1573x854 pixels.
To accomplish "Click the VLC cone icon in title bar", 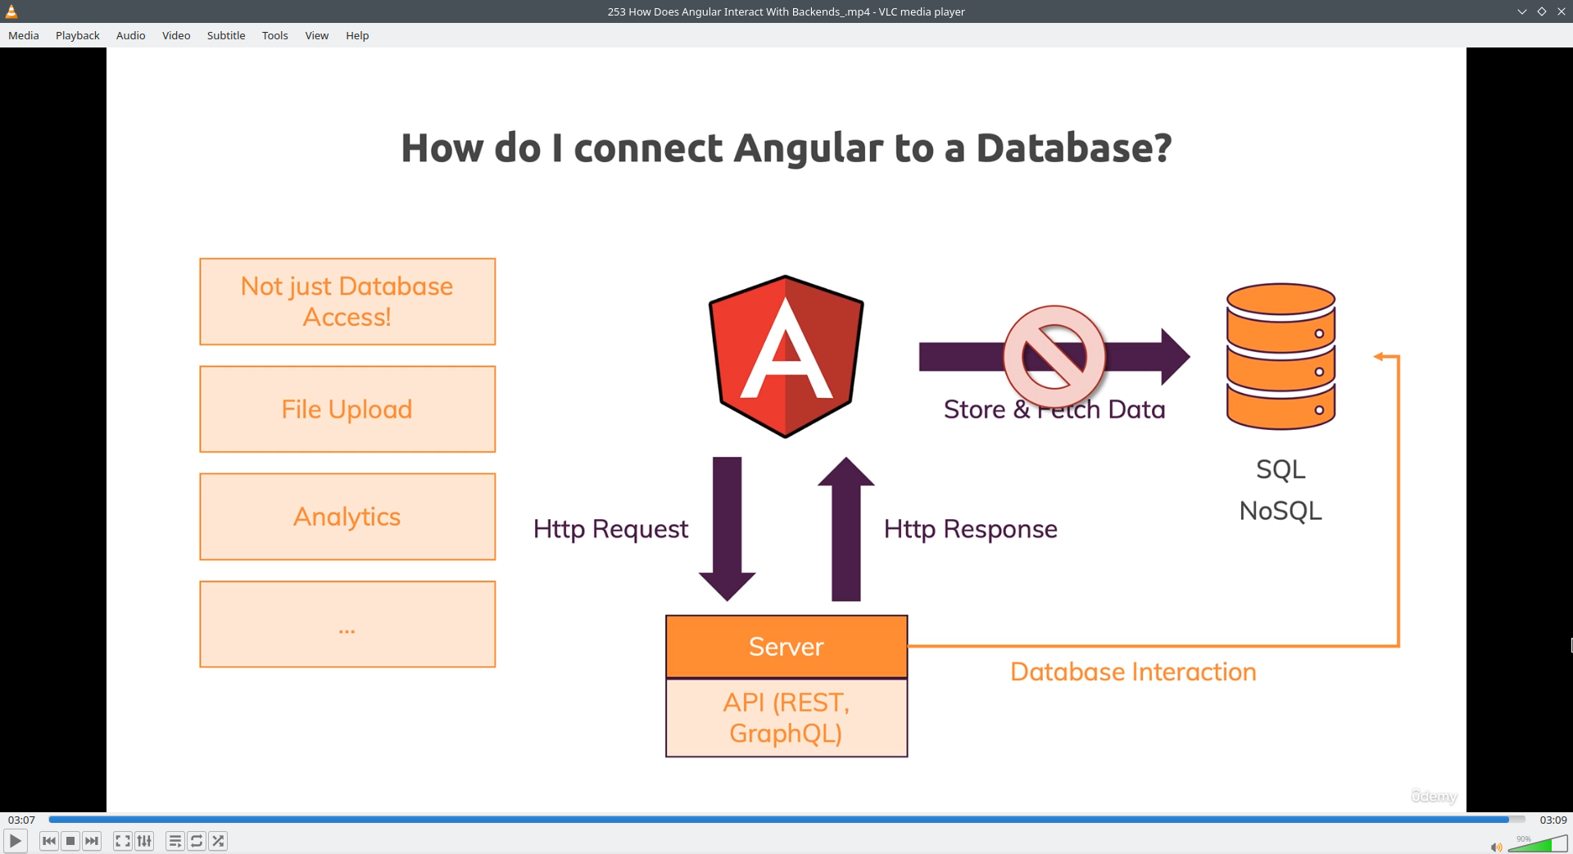I will click(11, 11).
